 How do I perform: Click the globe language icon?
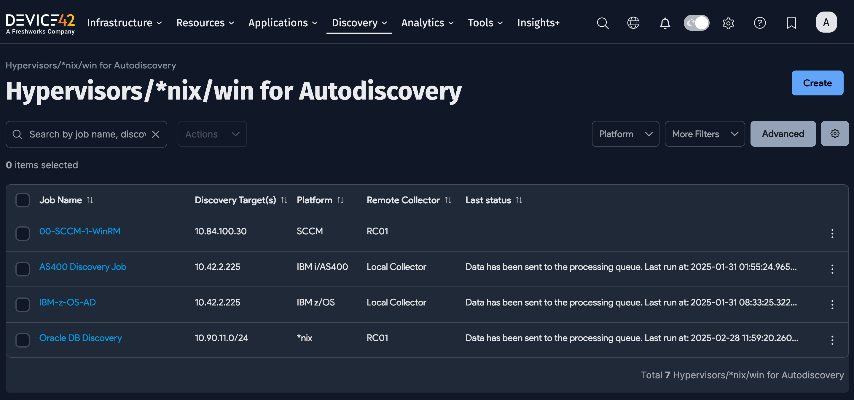coord(633,23)
